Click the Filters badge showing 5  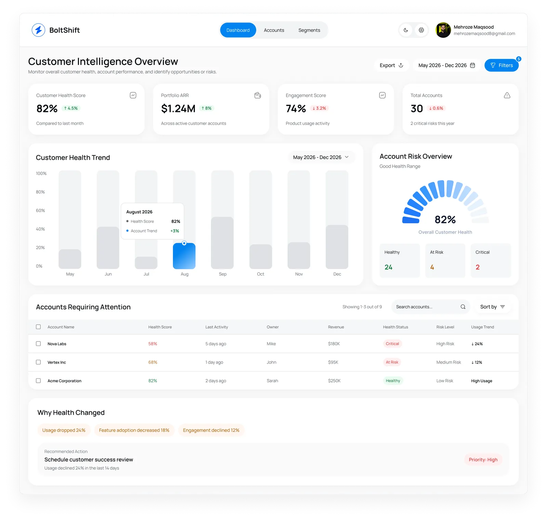(519, 59)
